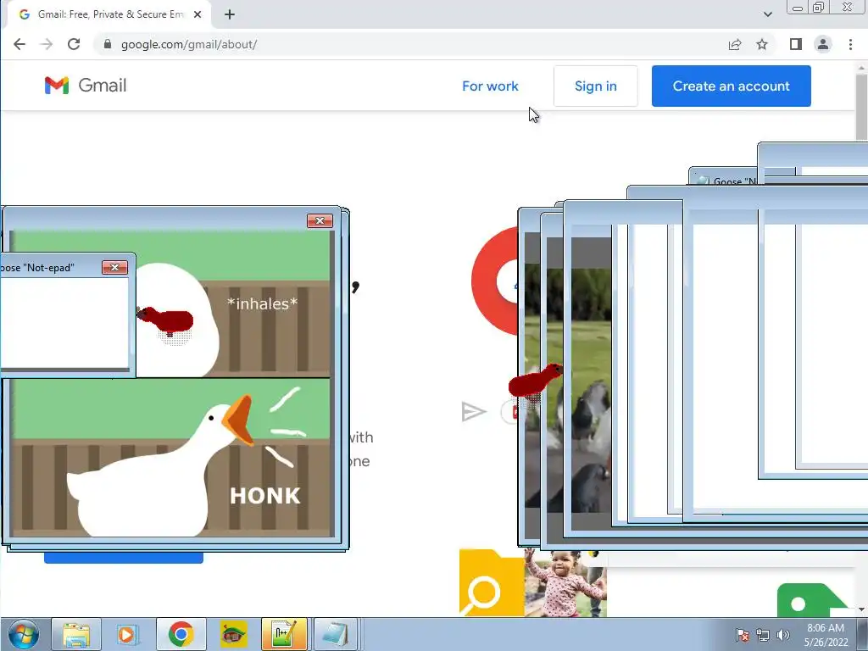Click the gray send arrow icon
This screenshot has width=868, height=651.
(474, 412)
